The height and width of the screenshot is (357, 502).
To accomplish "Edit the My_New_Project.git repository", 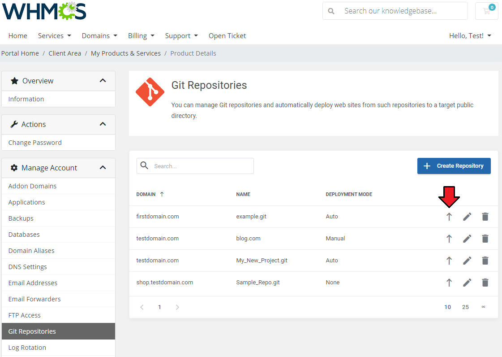I will tap(467, 261).
